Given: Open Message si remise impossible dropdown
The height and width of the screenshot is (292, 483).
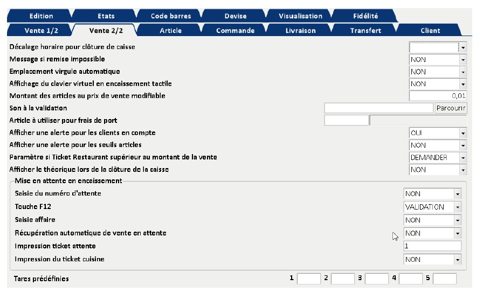Looking at the screenshot, I should coord(463,60).
